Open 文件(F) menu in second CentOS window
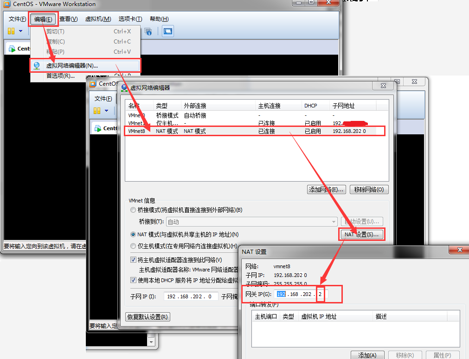 [103, 99]
